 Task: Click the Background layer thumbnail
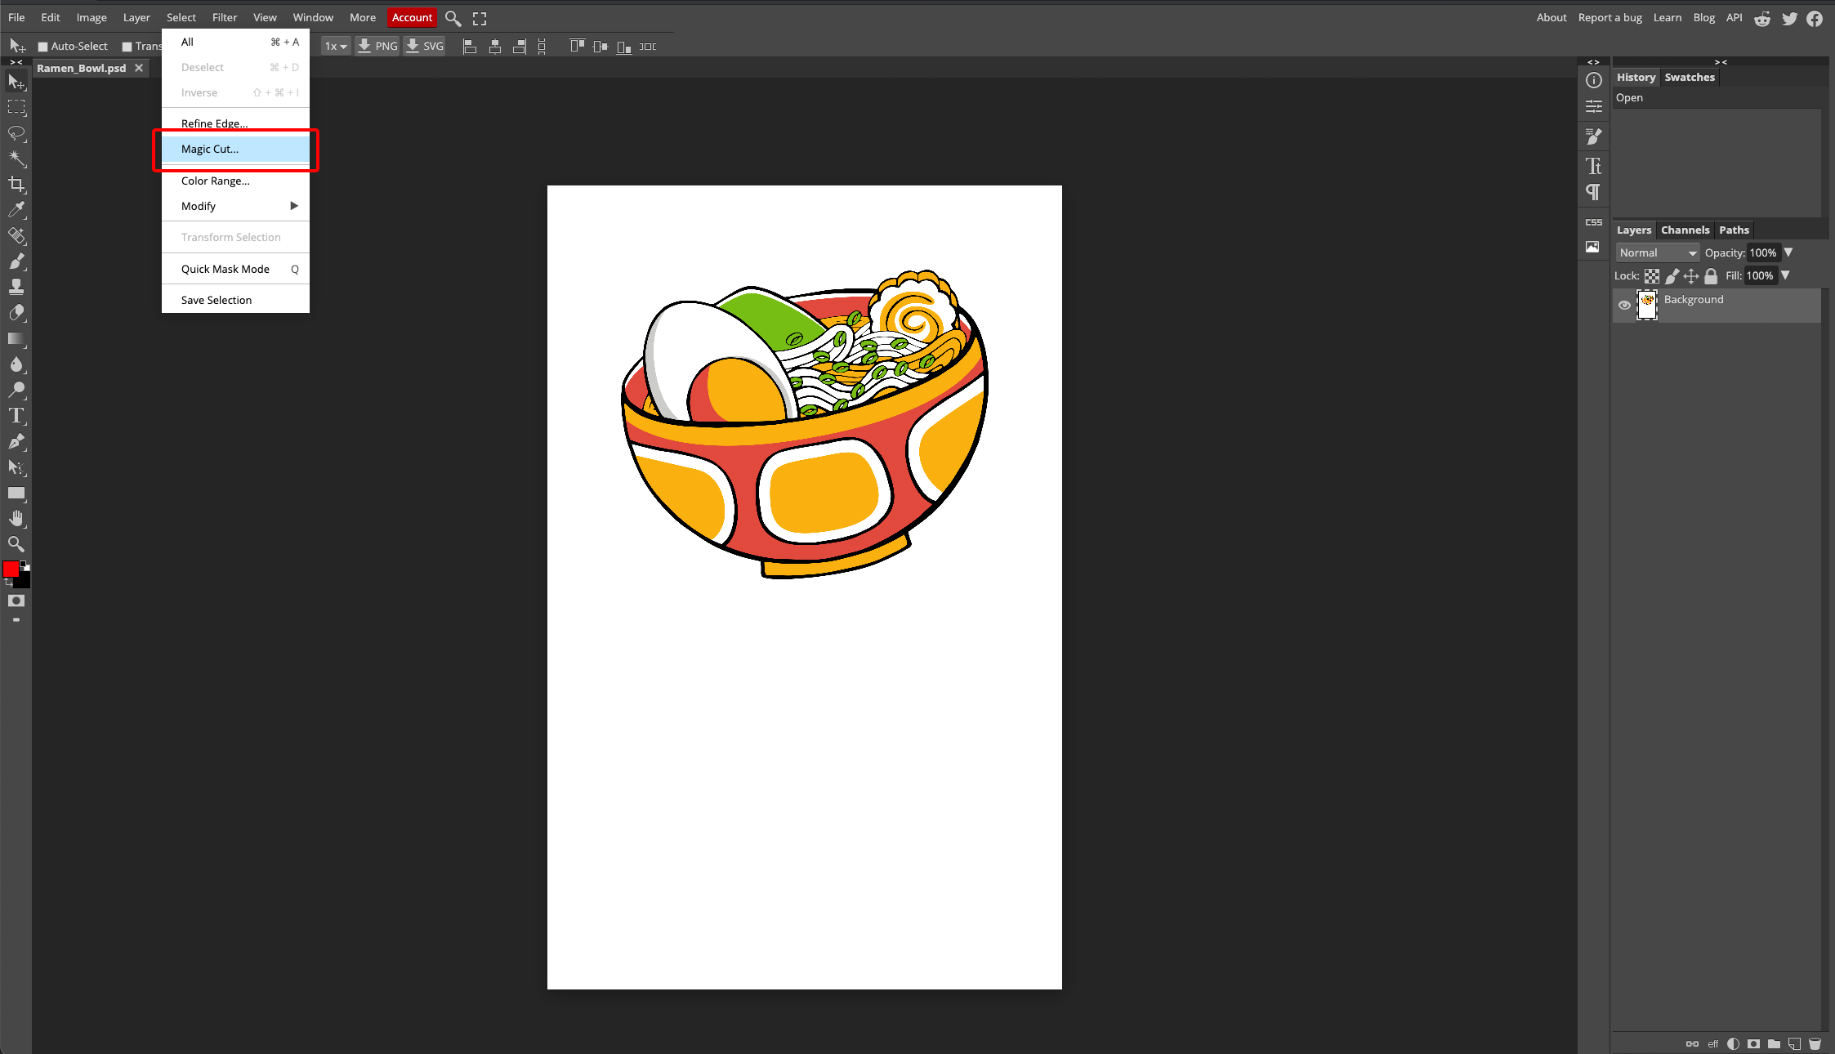(1647, 305)
